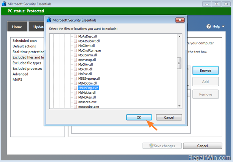Open Real-time protection settings
The height and width of the screenshot is (162, 233).
(x=28, y=52)
